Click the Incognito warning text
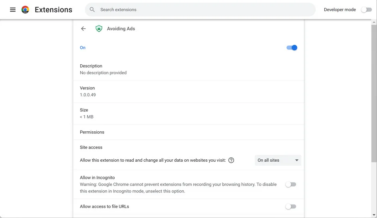 point(178,188)
